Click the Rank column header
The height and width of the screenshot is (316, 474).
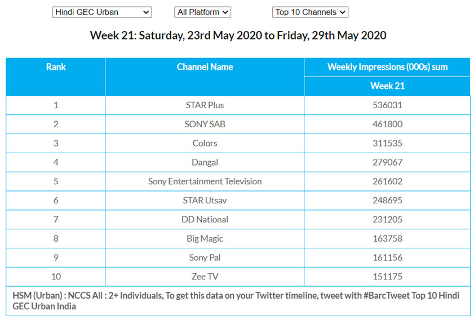(x=56, y=67)
